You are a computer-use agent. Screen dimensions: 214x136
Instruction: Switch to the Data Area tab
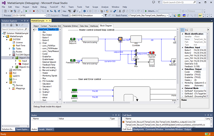[x=84, y=26]
